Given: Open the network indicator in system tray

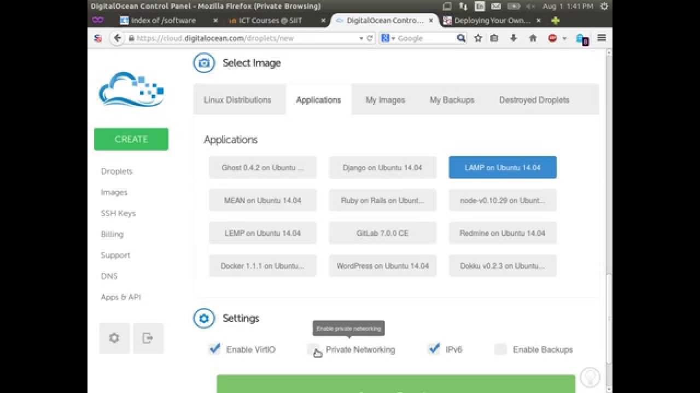Looking at the screenshot, I should [x=463, y=6].
